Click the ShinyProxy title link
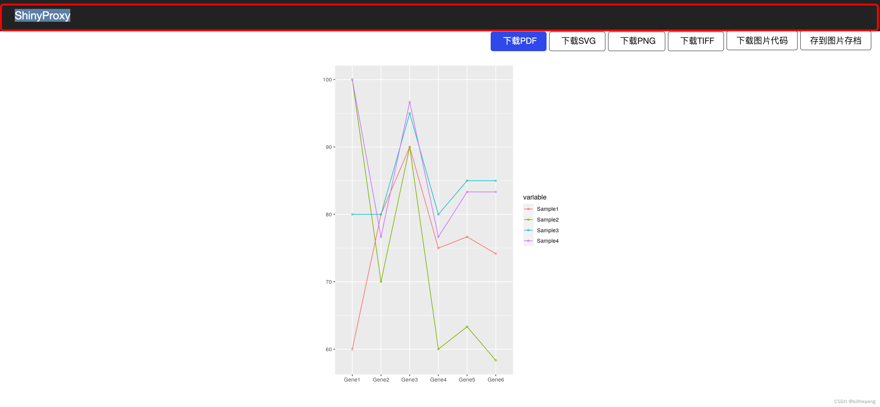This screenshot has width=880, height=407. (x=42, y=15)
